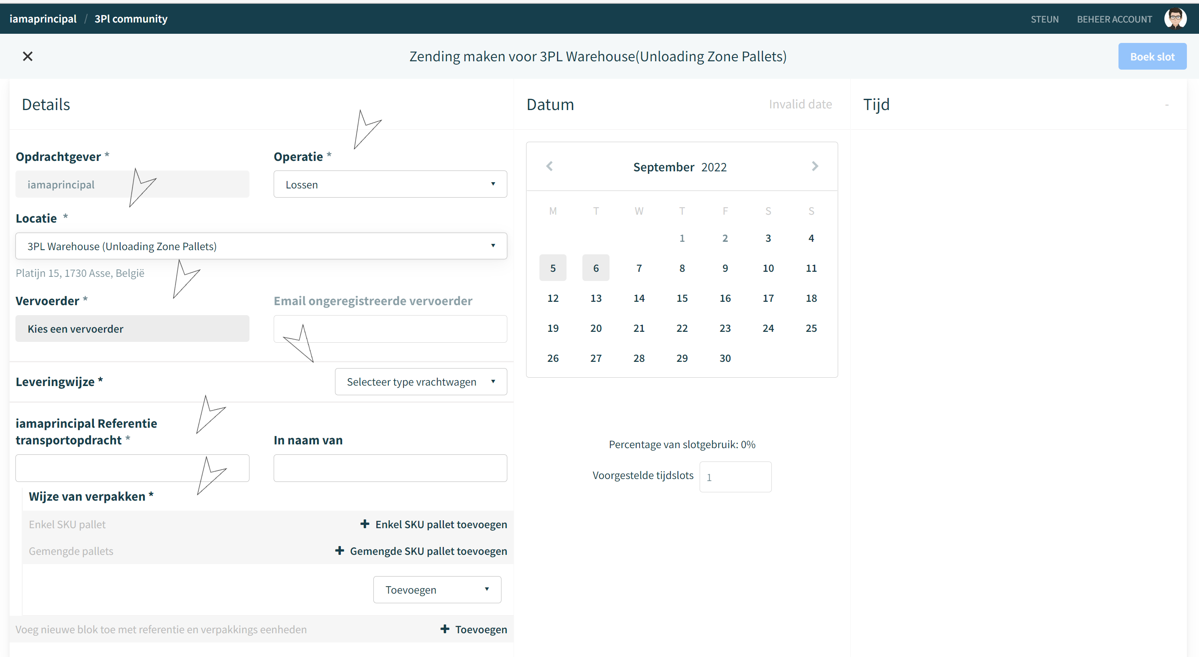Click the address Platijn 15, 1730 Asse
The image size is (1199, 657).
[80, 273]
